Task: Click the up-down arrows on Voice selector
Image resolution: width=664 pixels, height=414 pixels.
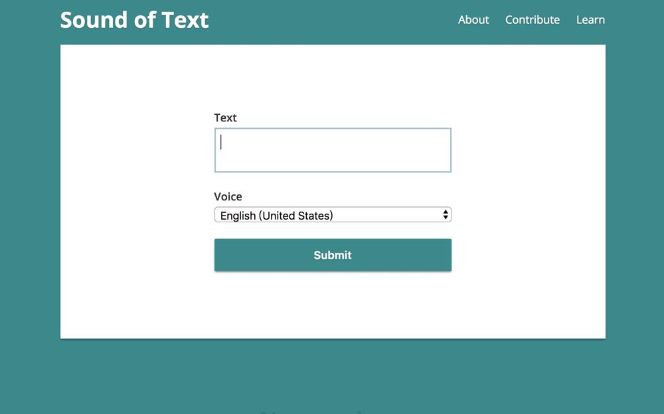Action: pos(446,215)
